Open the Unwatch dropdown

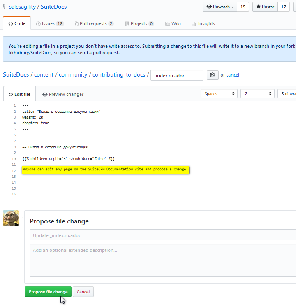220,7
